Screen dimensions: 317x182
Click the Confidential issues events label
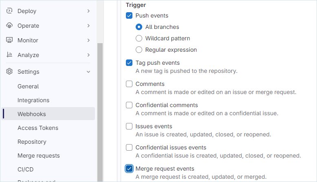[171, 147]
